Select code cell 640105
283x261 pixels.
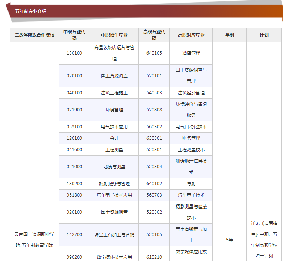point(154,53)
